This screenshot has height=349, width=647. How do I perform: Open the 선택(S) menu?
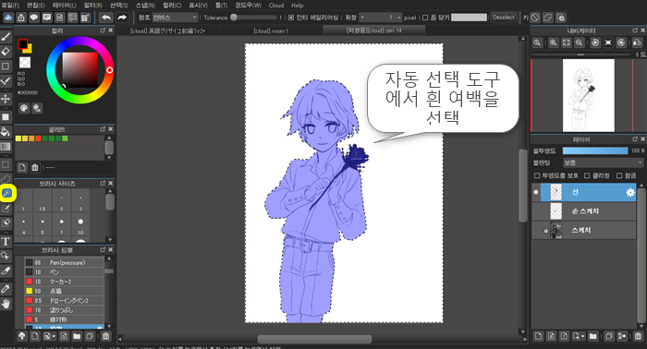click(x=119, y=6)
